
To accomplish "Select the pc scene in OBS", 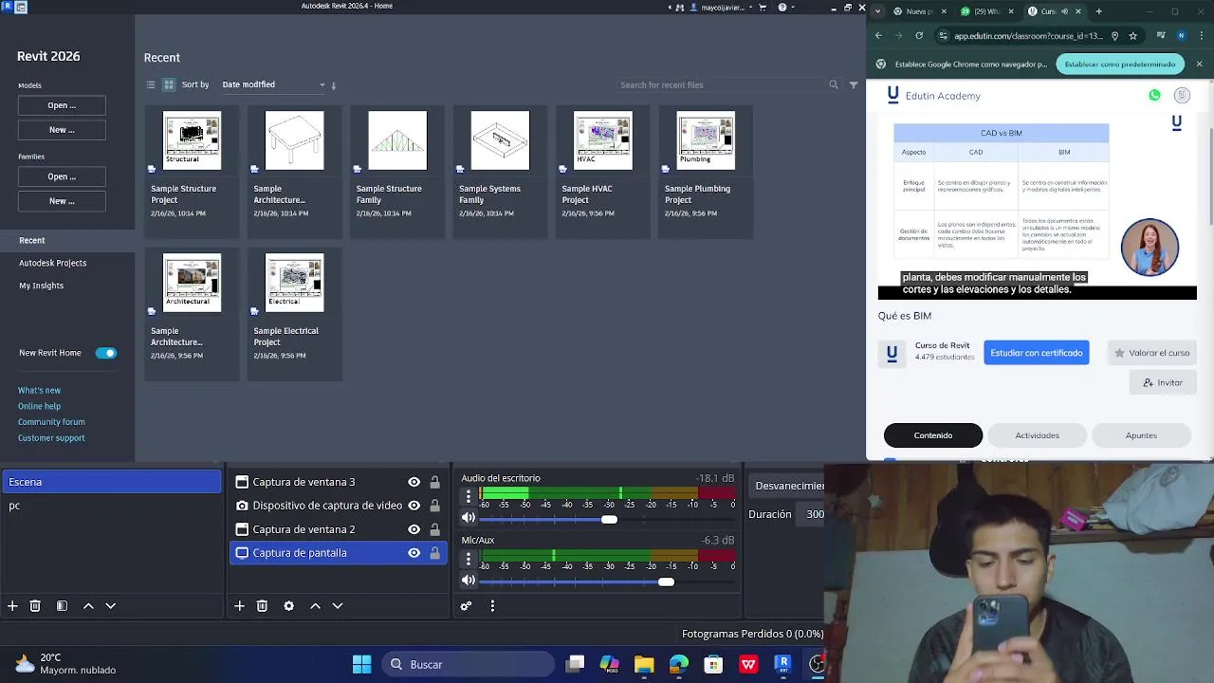I will [111, 506].
